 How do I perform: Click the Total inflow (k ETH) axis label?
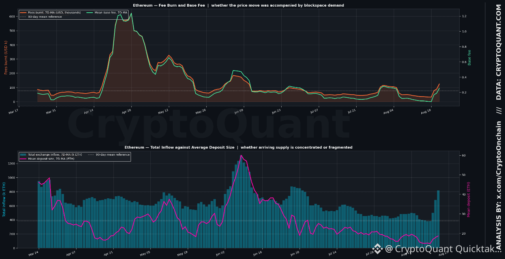tap(4, 199)
